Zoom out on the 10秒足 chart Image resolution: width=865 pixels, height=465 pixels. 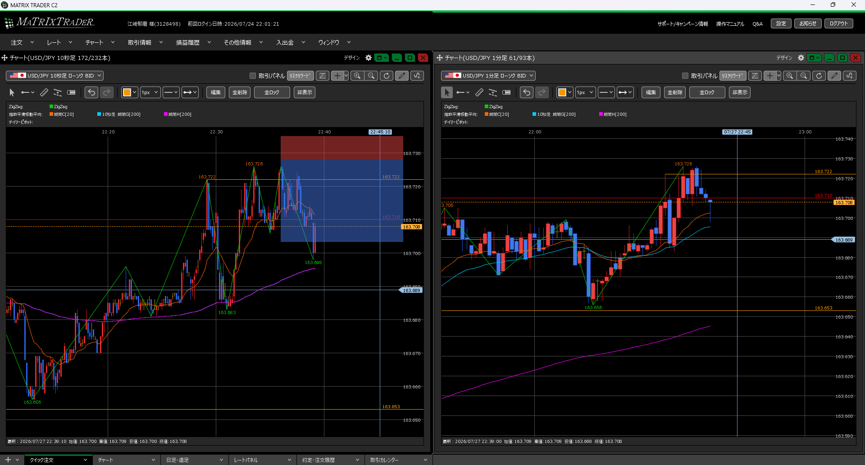371,76
